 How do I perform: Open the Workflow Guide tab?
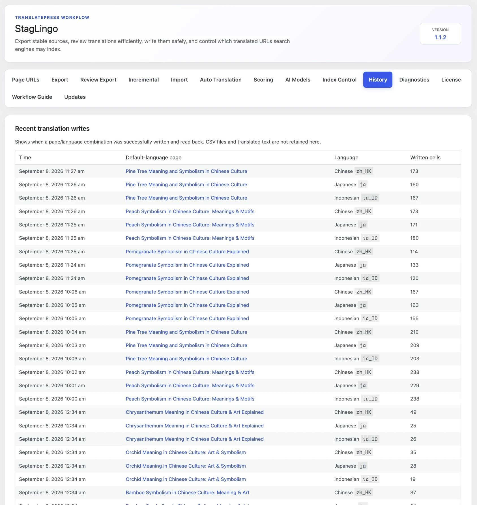click(32, 97)
